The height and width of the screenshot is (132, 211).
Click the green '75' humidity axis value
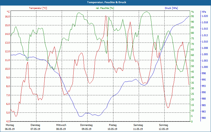click(193, 39)
